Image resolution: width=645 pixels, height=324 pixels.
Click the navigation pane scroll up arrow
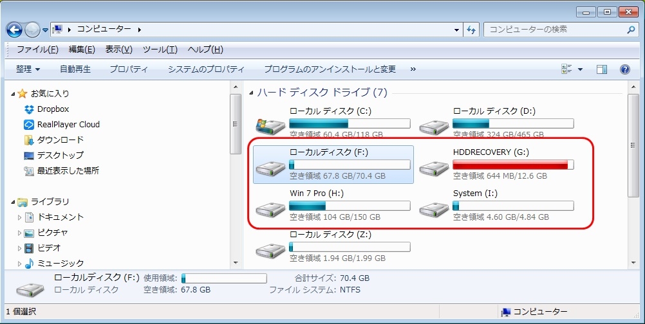click(x=236, y=87)
